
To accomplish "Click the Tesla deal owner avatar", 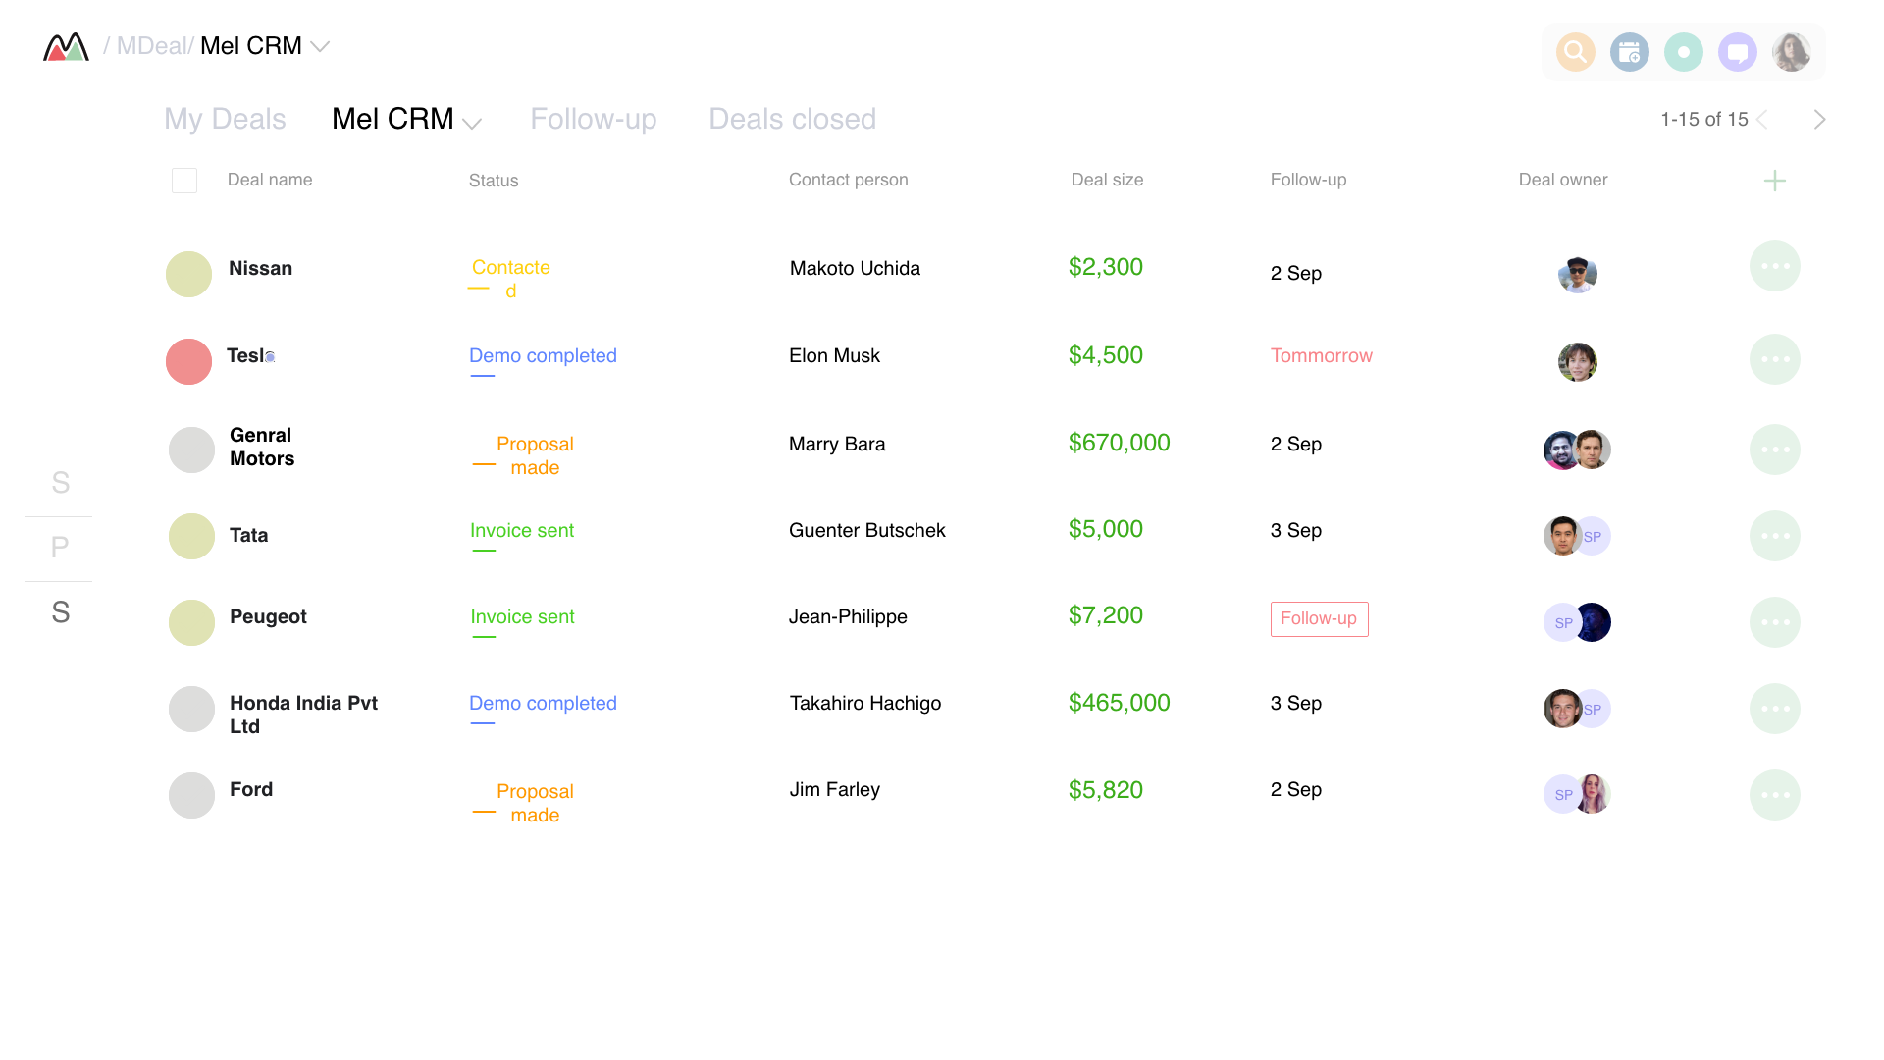I will coord(1578,362).
